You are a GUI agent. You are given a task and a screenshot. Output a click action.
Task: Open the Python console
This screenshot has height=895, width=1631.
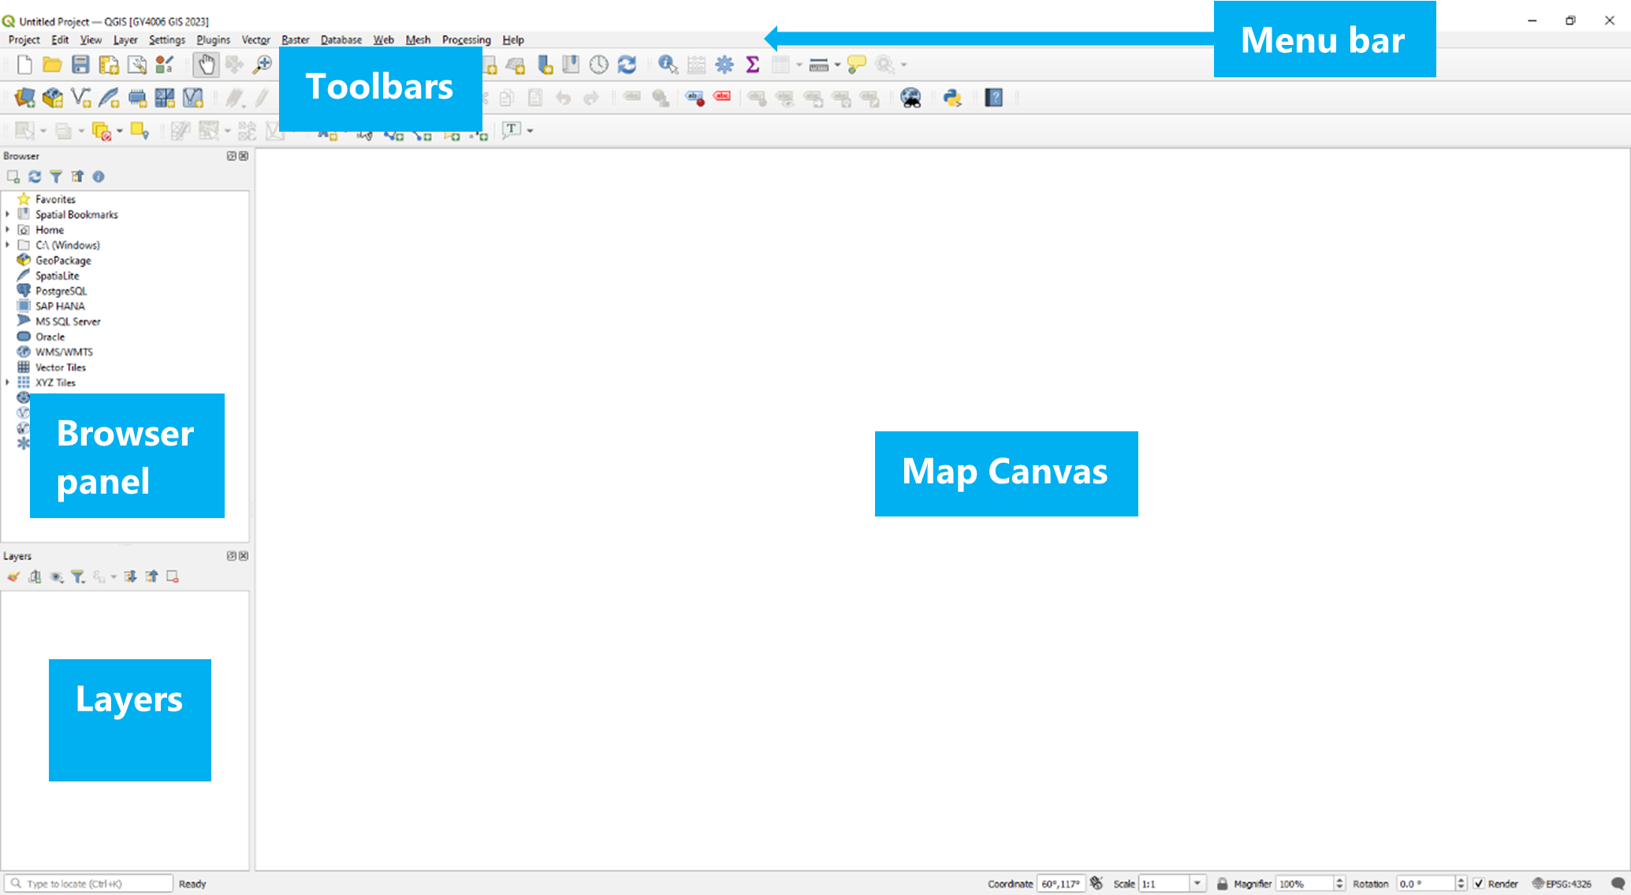pyautogui.click(x=953, y=97)
